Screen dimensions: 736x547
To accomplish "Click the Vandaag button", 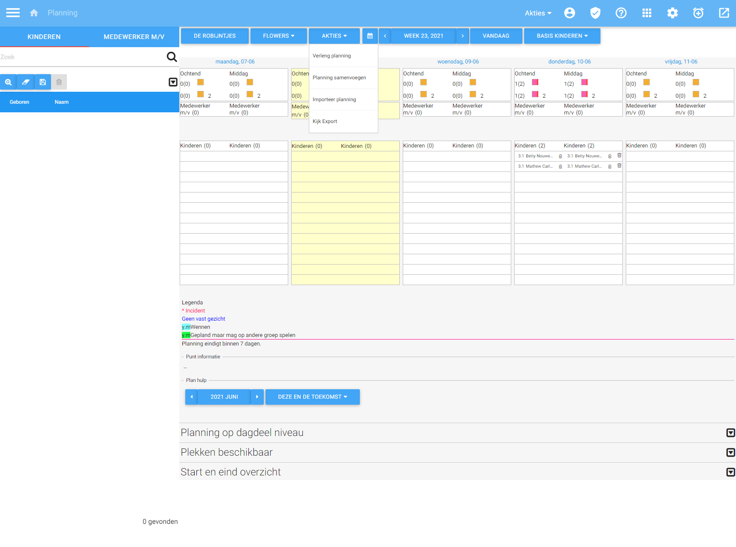I will (496, 36).
